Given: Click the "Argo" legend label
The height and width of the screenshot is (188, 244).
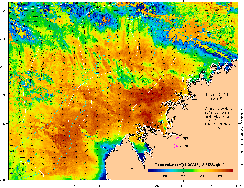Looking at the screenshot, I should click(185, 138).
